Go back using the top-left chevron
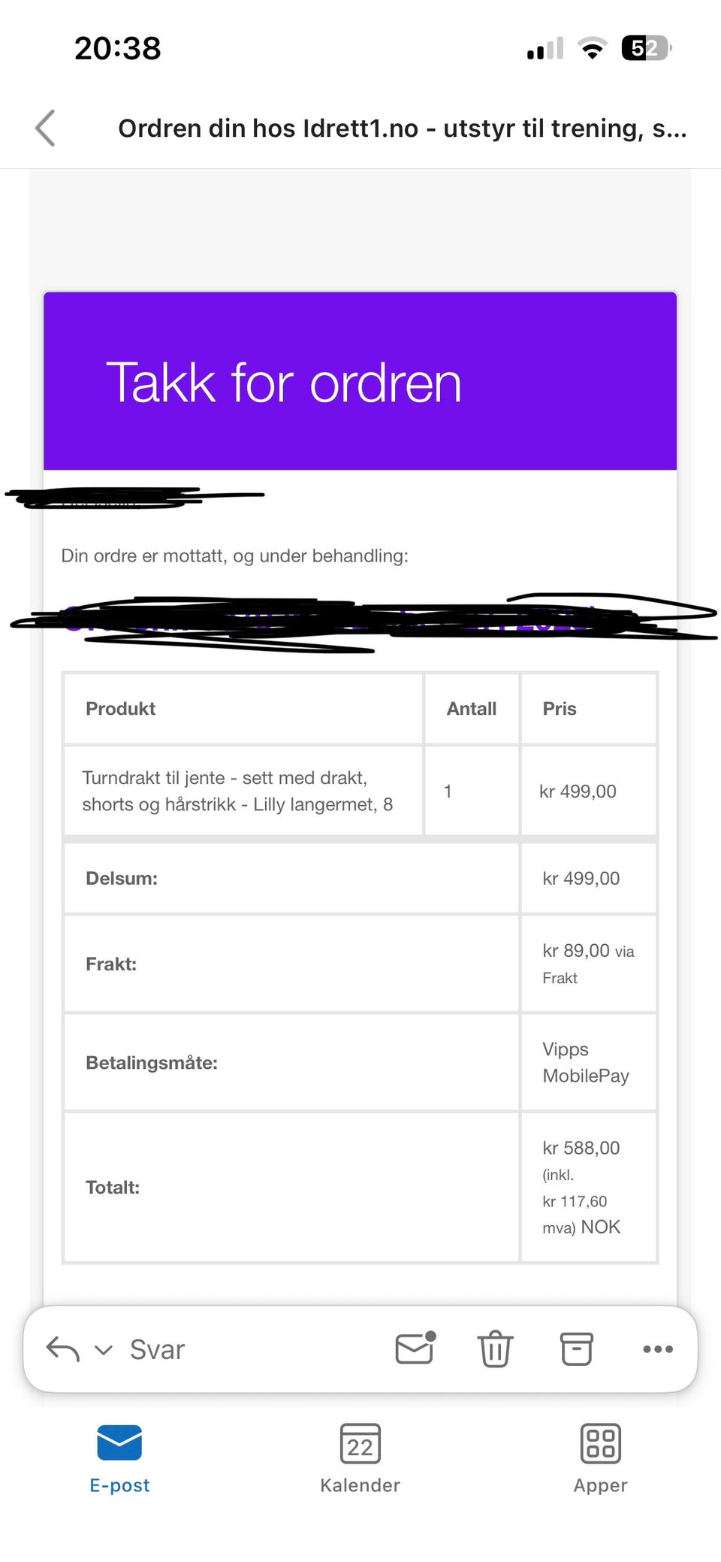Image resolution: width=721 pixels, height=1562 pixels. coord(45,128)
